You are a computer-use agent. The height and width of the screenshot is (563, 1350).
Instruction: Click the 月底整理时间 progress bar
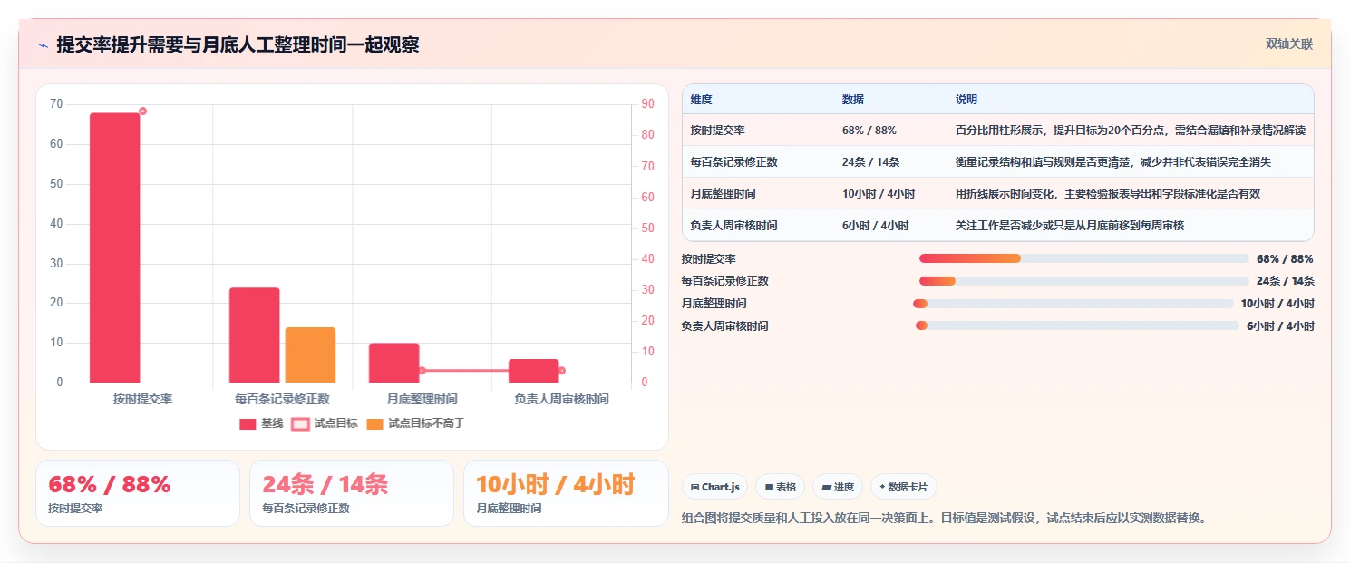coord(1073,304)
